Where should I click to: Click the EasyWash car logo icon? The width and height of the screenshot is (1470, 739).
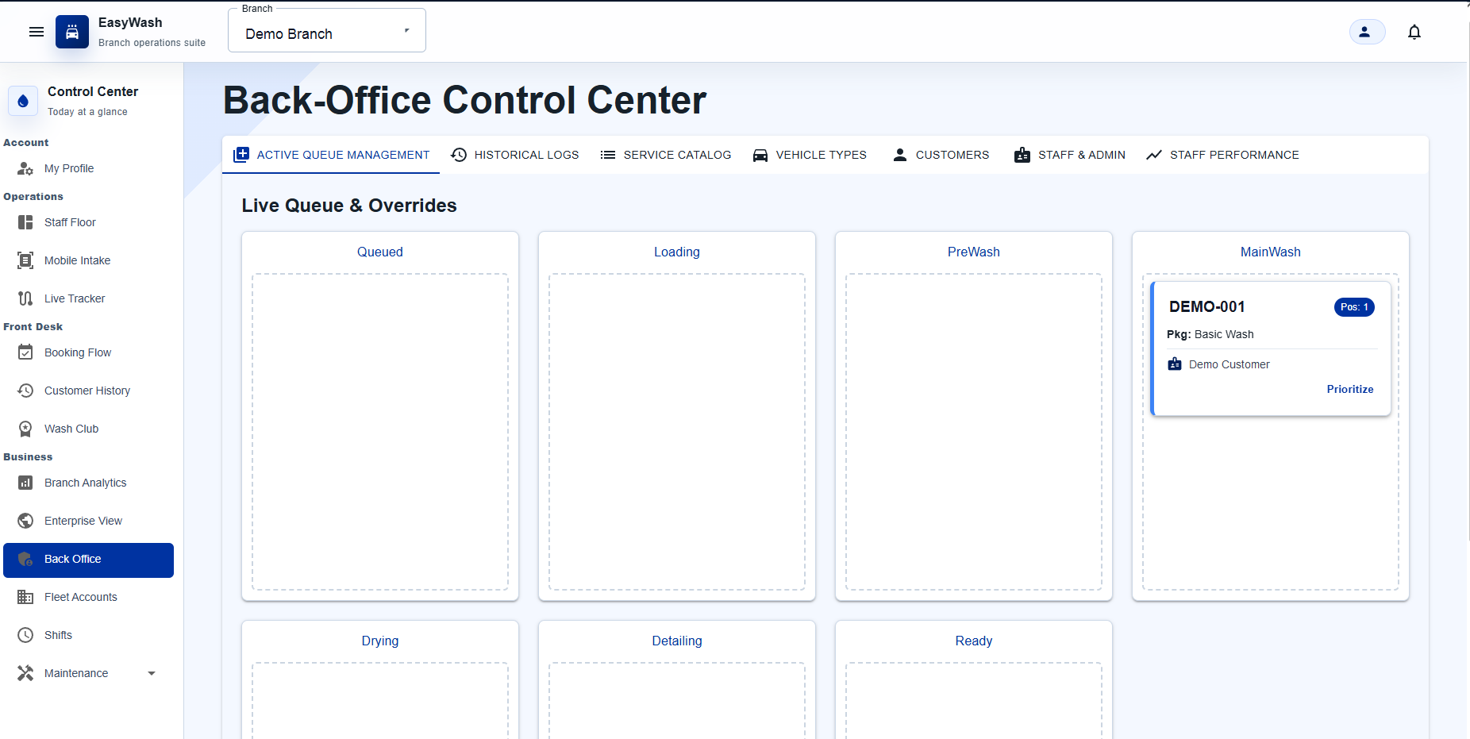coord(72,32)
